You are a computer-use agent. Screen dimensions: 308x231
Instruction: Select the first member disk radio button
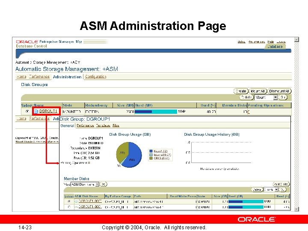[x=69, y=201]
